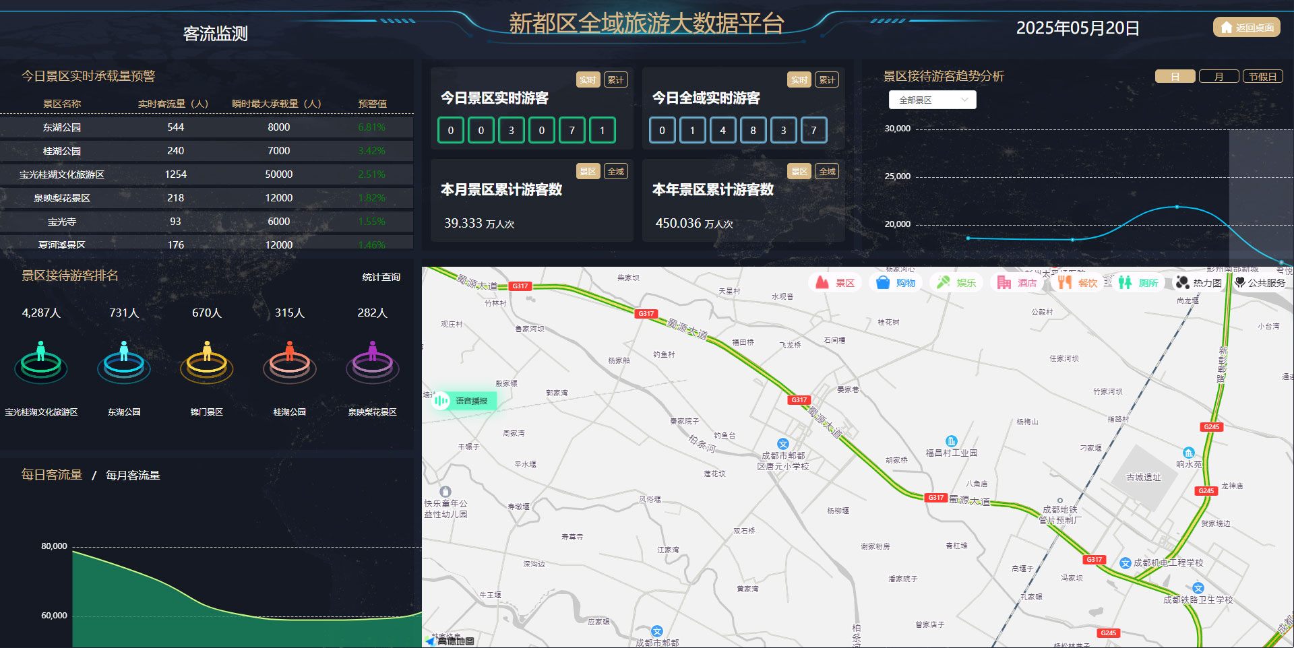Switch 本年景区累计游客数 card to 全域

tap(827, 171)
